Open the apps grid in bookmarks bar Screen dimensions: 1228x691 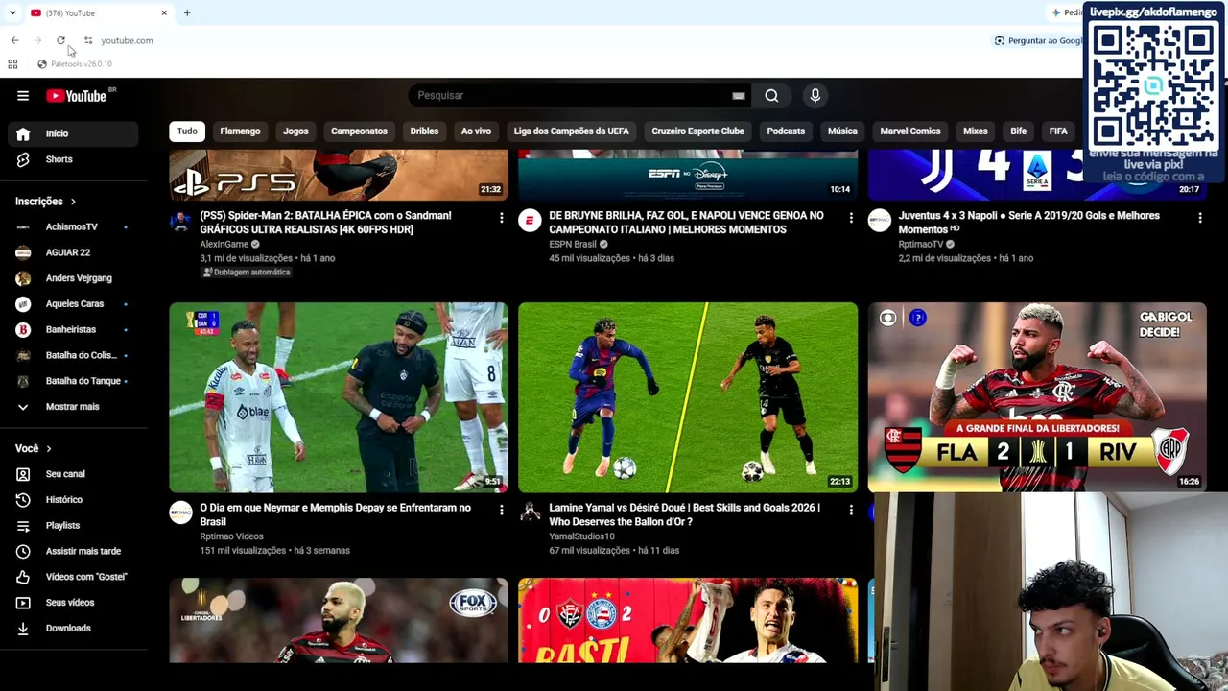[12, 64]
